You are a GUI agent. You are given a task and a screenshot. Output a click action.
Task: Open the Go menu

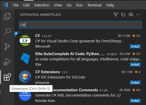(69, 5)
